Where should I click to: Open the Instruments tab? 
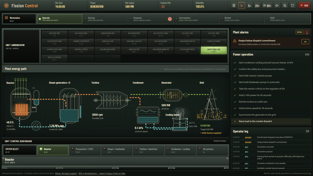pos(196,19)
